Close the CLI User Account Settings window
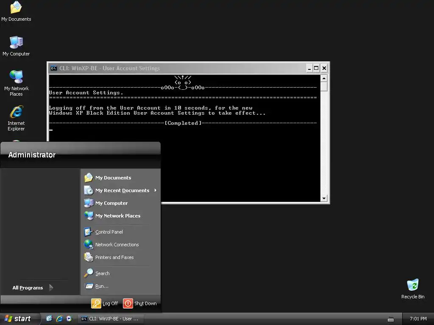The image size is (434, 325). 324,68
